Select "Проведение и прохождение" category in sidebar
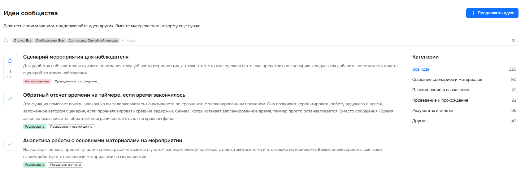 (x=440, y=100)
